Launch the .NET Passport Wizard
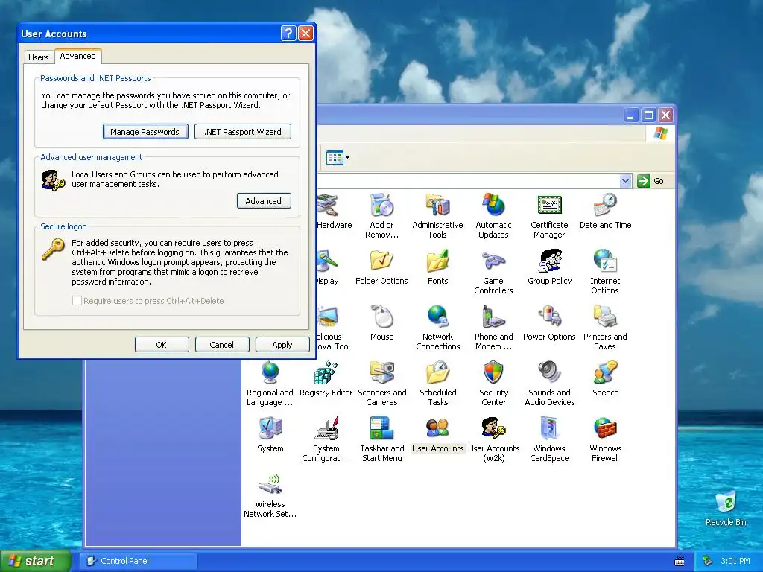 [x=243, y=131]
